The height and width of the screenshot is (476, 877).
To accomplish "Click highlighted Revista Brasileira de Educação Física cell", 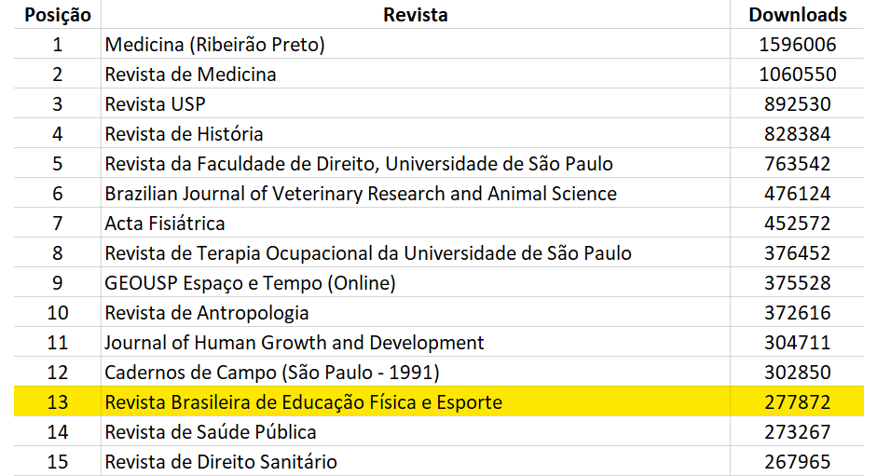I will pos(416,401).
